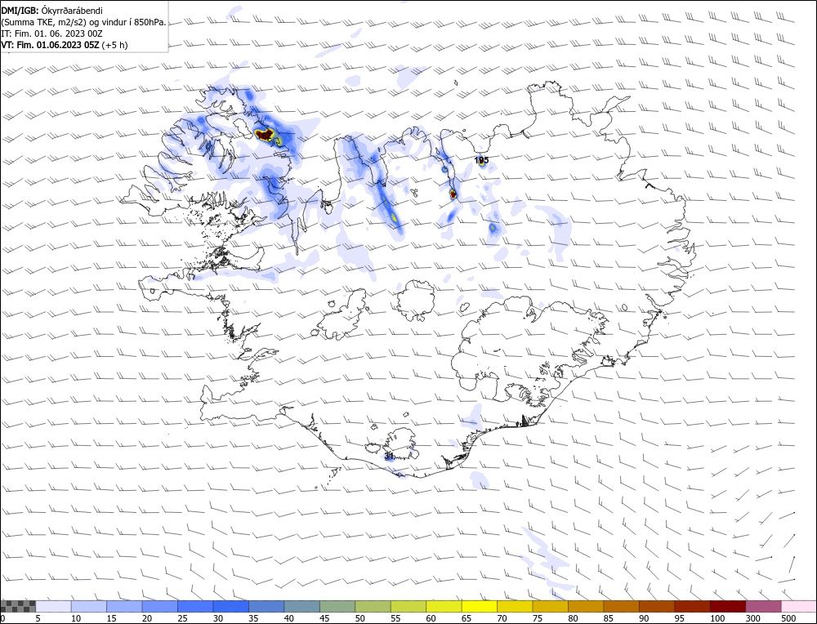Click the legend tick label '100'
This screenshot has width=817, height=624.
[x=717, y=617]
